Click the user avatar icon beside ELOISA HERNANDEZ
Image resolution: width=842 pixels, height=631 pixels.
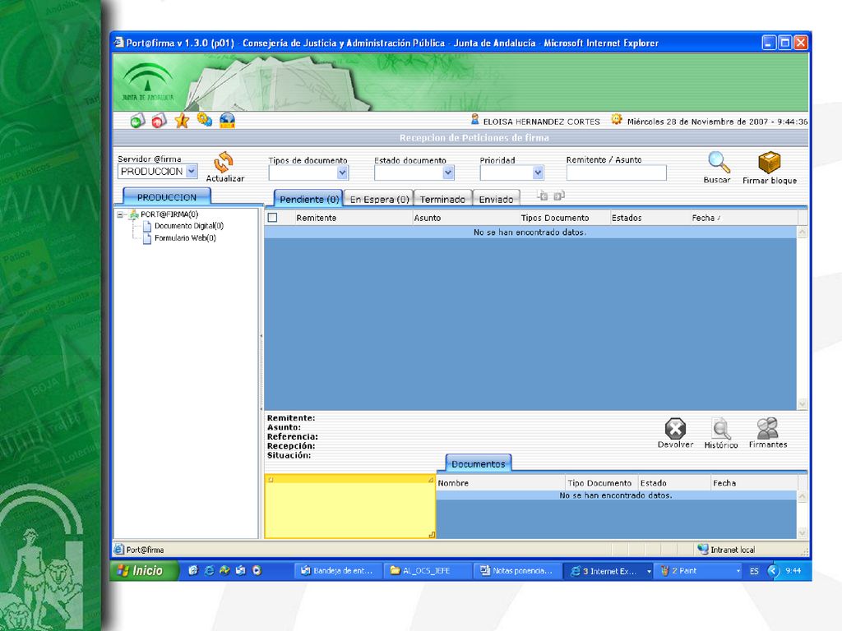[x=474, y=119]
